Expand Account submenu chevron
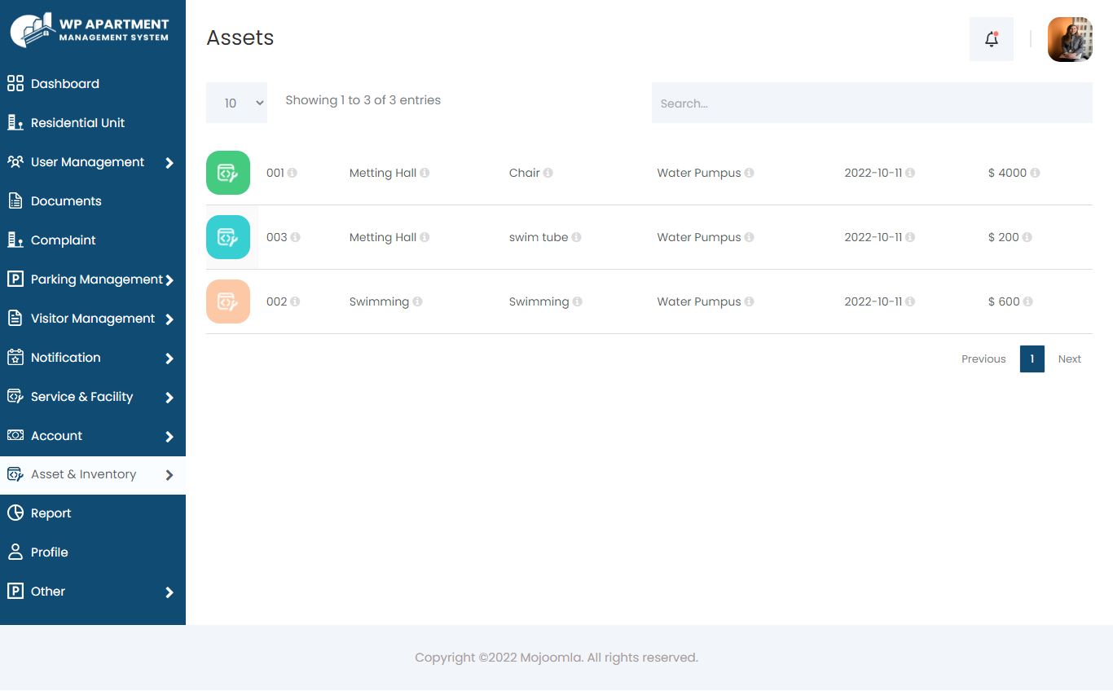 coord(169,437)
